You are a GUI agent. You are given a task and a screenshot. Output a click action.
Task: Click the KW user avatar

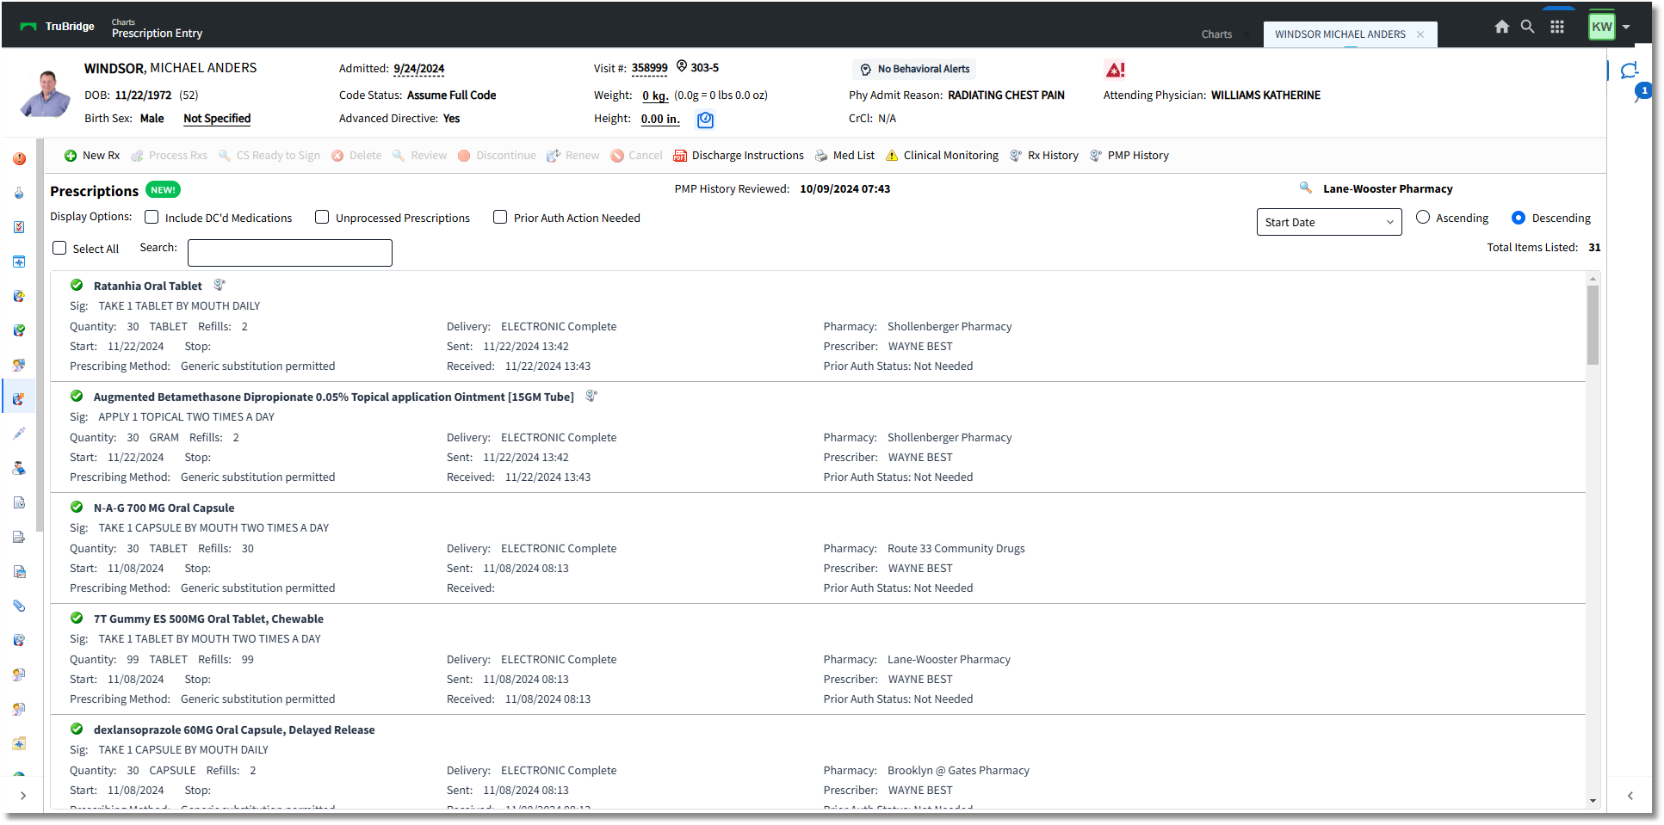point(1601,27)
